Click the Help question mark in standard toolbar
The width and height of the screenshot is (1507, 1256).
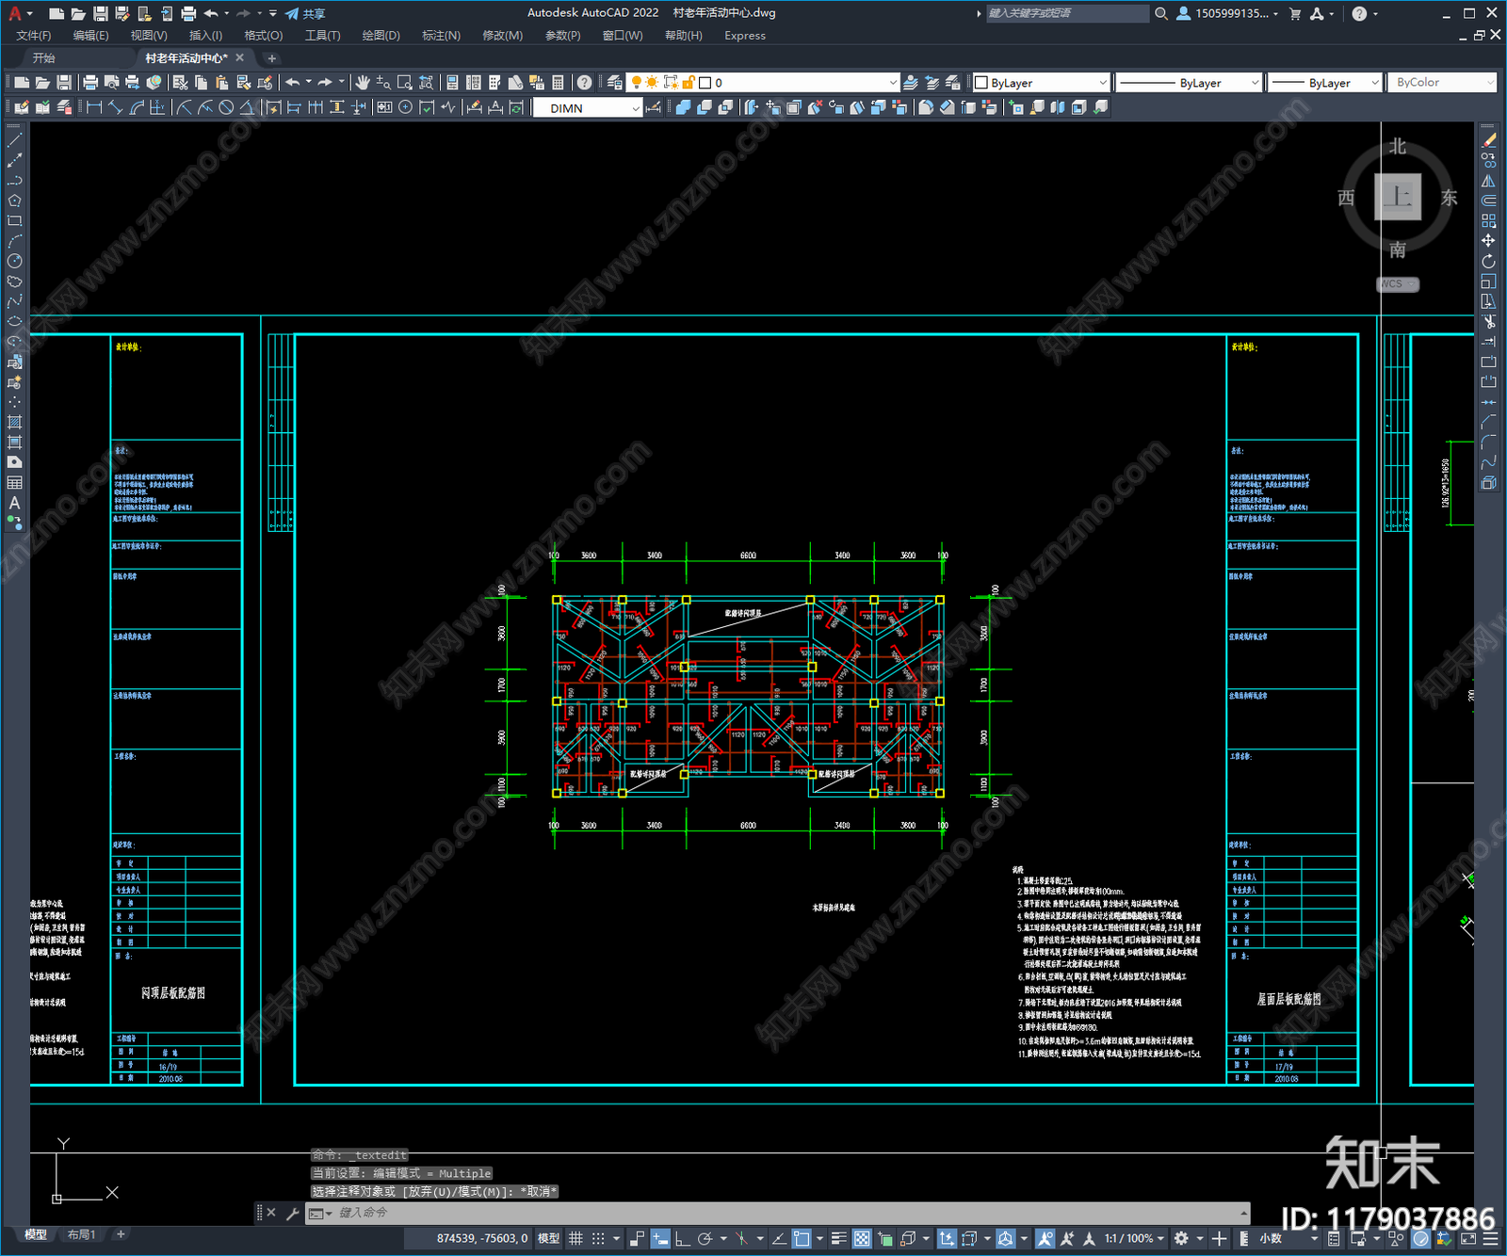585,83
